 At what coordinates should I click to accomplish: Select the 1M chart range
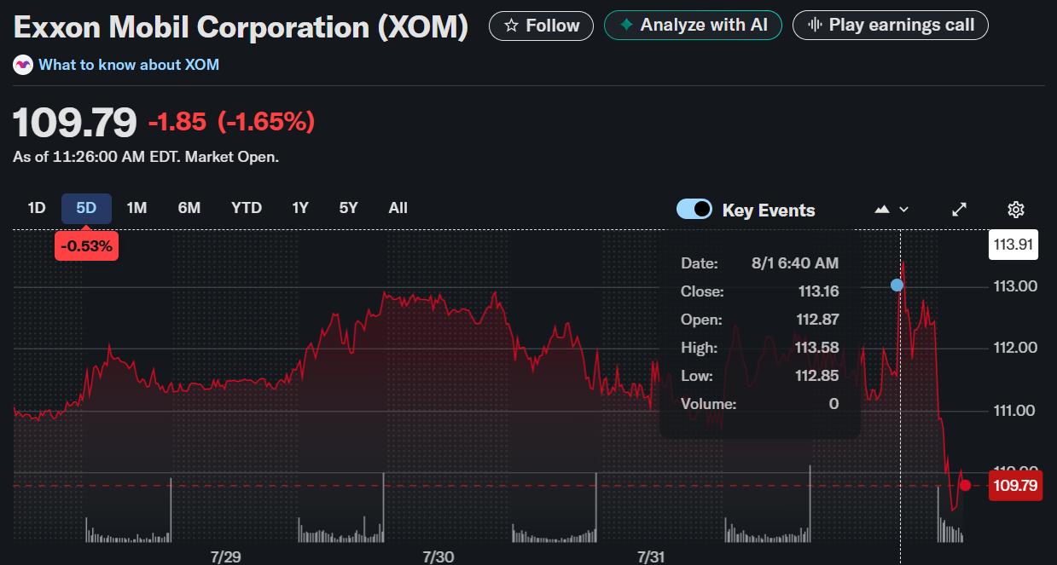(137, 207)
